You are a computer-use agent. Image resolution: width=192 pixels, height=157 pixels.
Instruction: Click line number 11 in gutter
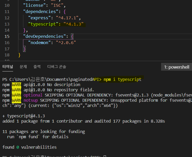click(x=7, y=11)
